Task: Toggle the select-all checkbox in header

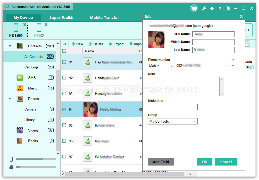Action: [64, 51]
